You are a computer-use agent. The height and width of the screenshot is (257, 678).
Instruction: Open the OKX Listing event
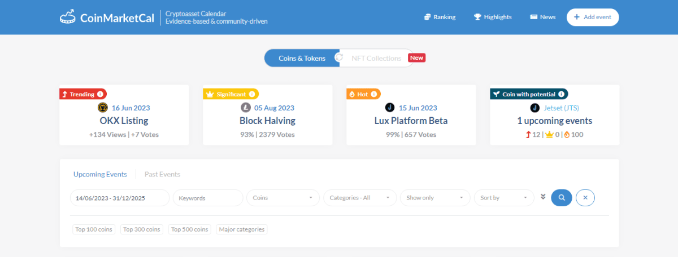pos(124,121)
